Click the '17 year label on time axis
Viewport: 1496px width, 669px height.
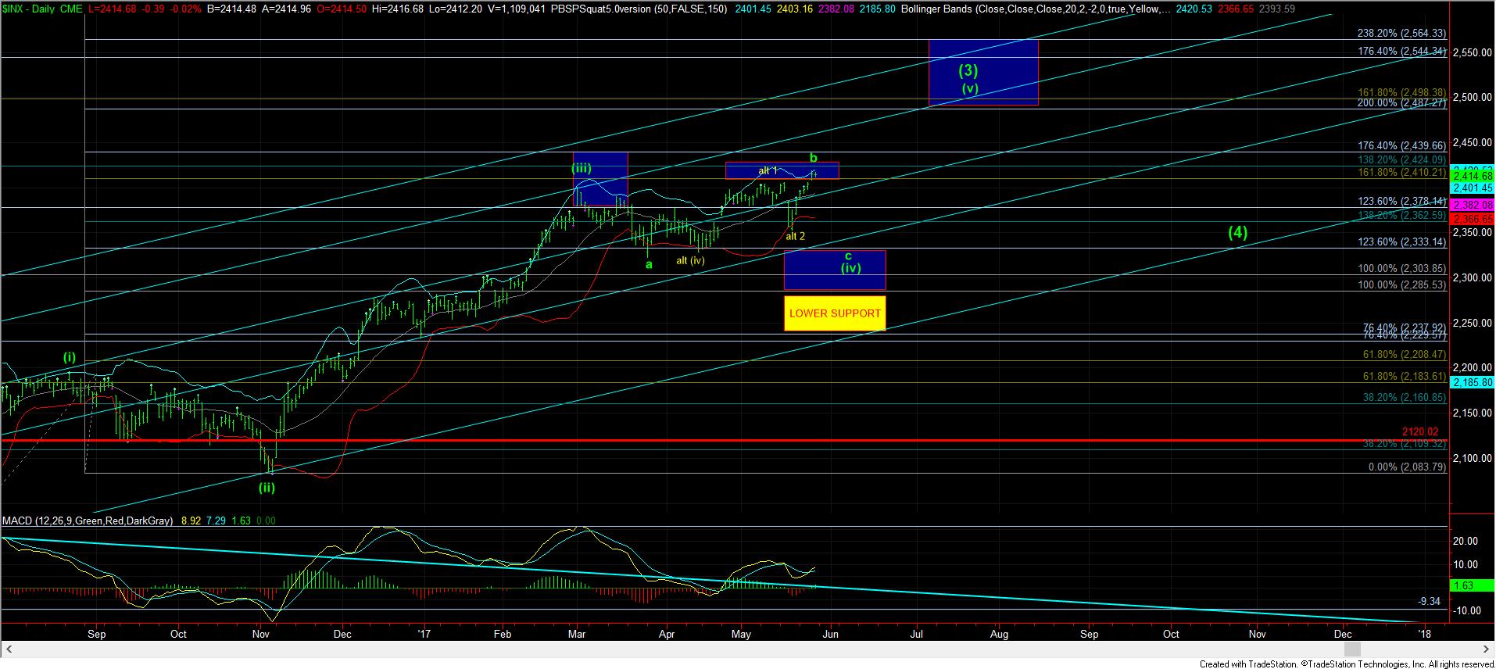pos(424,635)
